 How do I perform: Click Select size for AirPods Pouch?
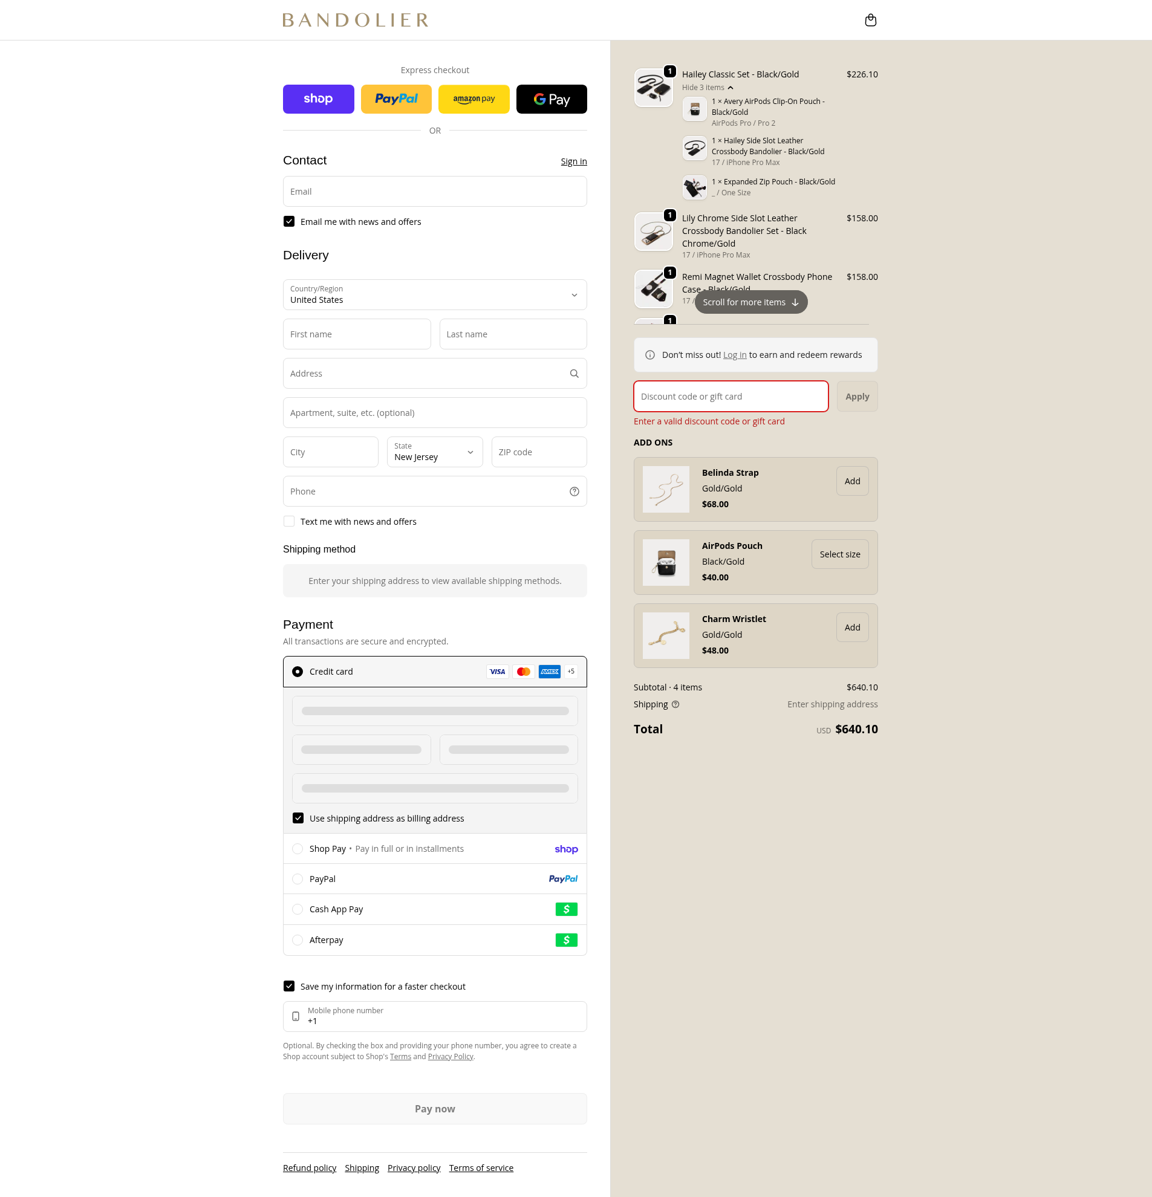click(839, 554)
